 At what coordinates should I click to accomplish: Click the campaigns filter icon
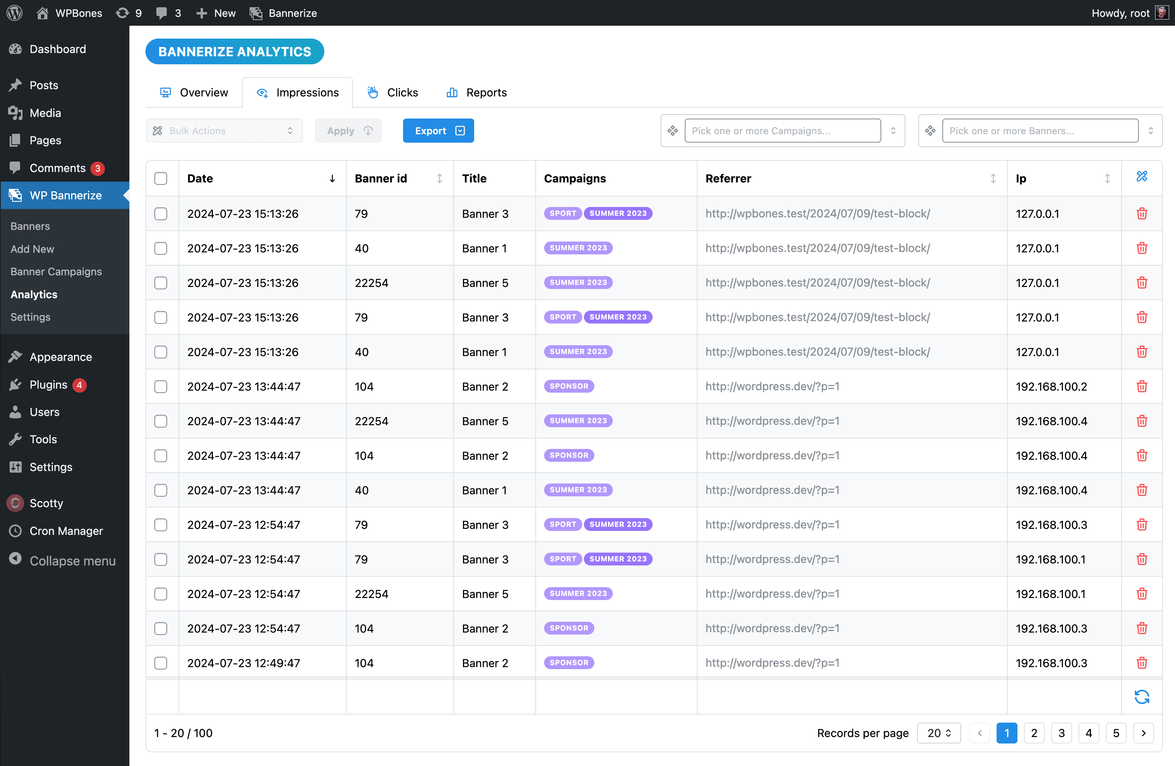click(x=672, y=131)
